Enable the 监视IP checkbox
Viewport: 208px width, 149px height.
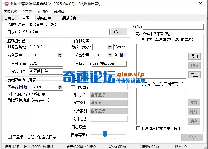click(73, 88)
